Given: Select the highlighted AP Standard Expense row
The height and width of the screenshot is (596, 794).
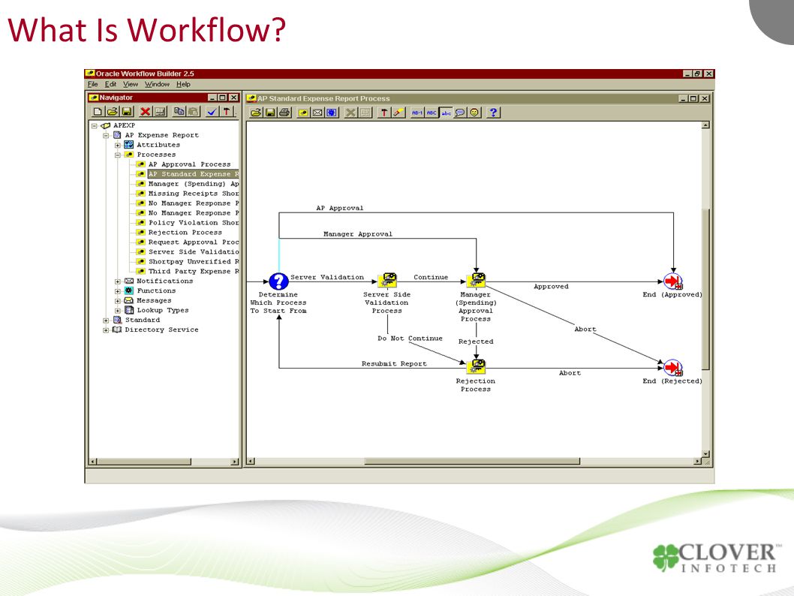Looking at the screenshot, I should (193, 174).
